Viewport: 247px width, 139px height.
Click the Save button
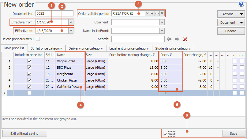tap(234, 134)
